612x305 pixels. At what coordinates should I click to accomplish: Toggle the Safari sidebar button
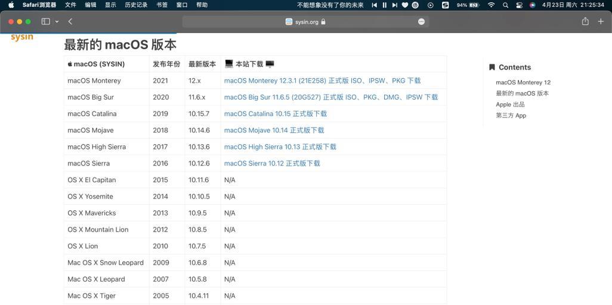[46, 21]
